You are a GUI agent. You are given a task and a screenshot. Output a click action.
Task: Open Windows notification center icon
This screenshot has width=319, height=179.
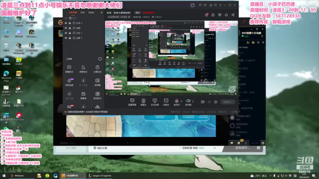point(314,176)
